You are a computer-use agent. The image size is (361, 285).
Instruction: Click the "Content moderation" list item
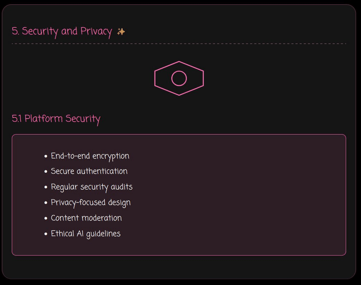[86, 218]
